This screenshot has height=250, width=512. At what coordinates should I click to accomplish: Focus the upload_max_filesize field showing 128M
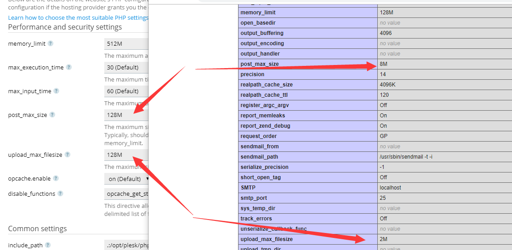coord(126,155)
